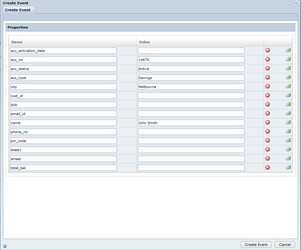Remove the total_bal property row
This screenshot has height=250, width=301.
pyautogui.click(x=267, y=167)
